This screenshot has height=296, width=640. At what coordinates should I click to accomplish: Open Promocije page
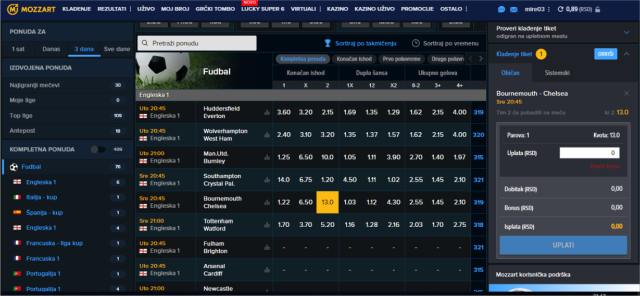(x=418, y=9)
